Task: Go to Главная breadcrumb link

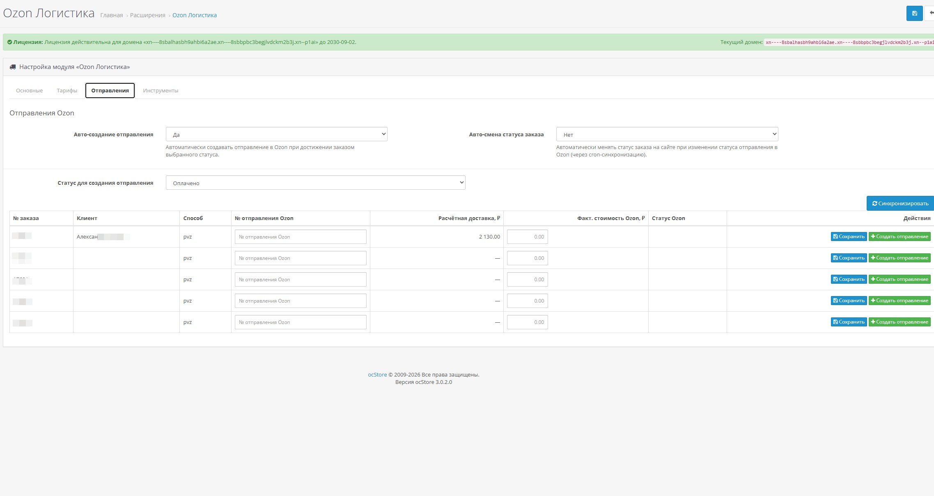Action: tap(112, 15)
